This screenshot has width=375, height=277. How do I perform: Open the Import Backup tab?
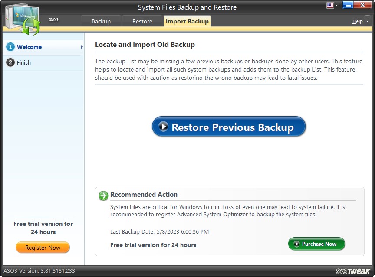click(187, 21)
